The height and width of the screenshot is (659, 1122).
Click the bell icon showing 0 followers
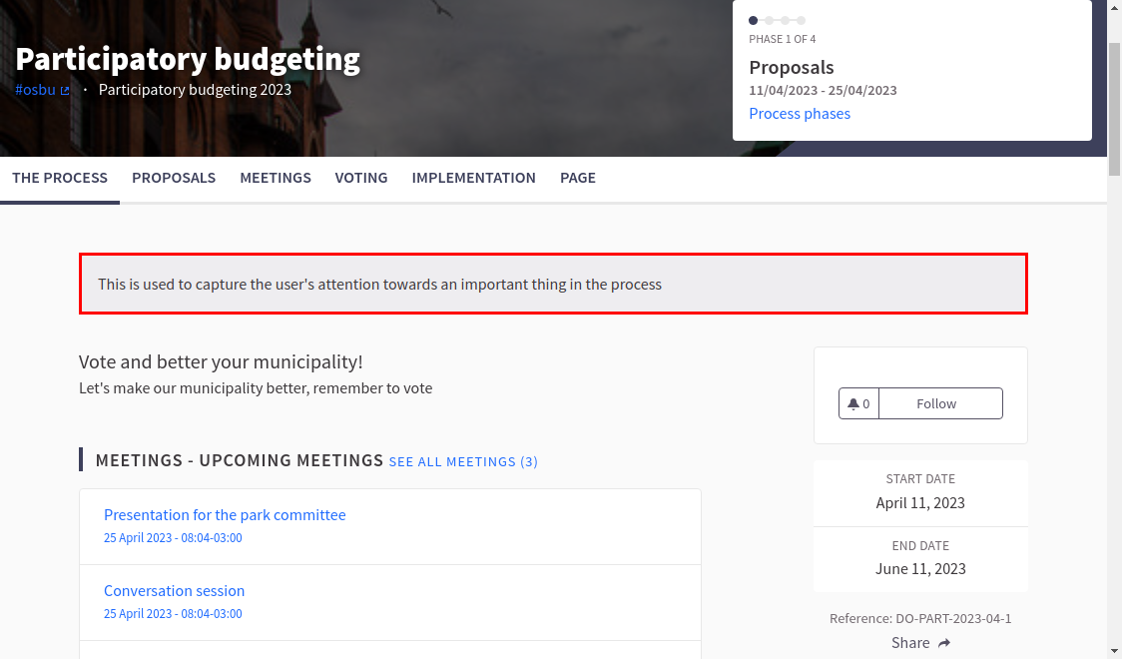pos(853,403)
